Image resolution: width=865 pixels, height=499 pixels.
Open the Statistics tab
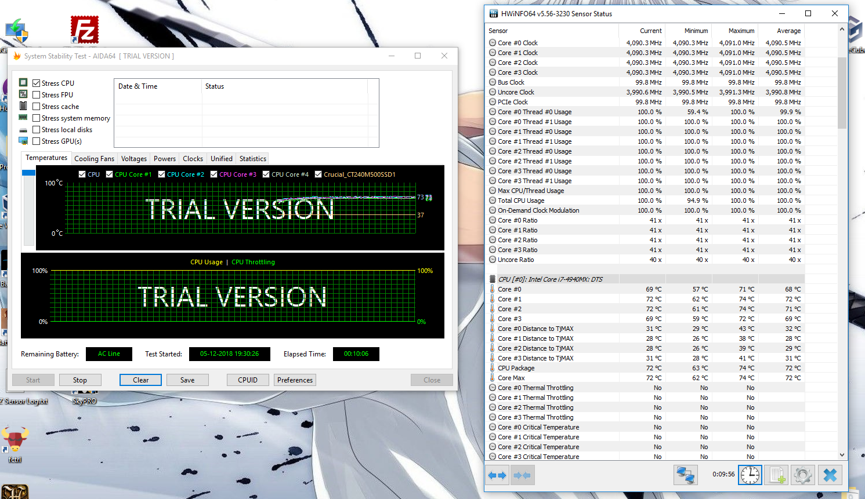(253, 159)
